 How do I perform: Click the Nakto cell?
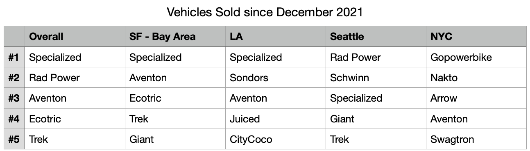[476, 78]
